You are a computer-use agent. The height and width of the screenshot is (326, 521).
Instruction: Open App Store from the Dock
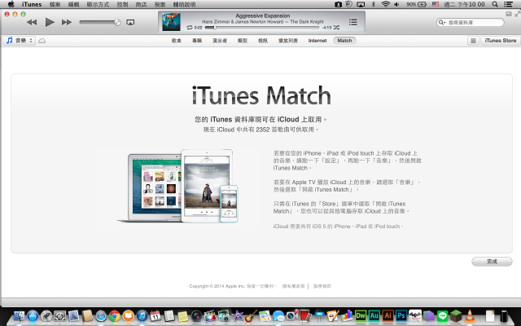click(x=33, y=315)
